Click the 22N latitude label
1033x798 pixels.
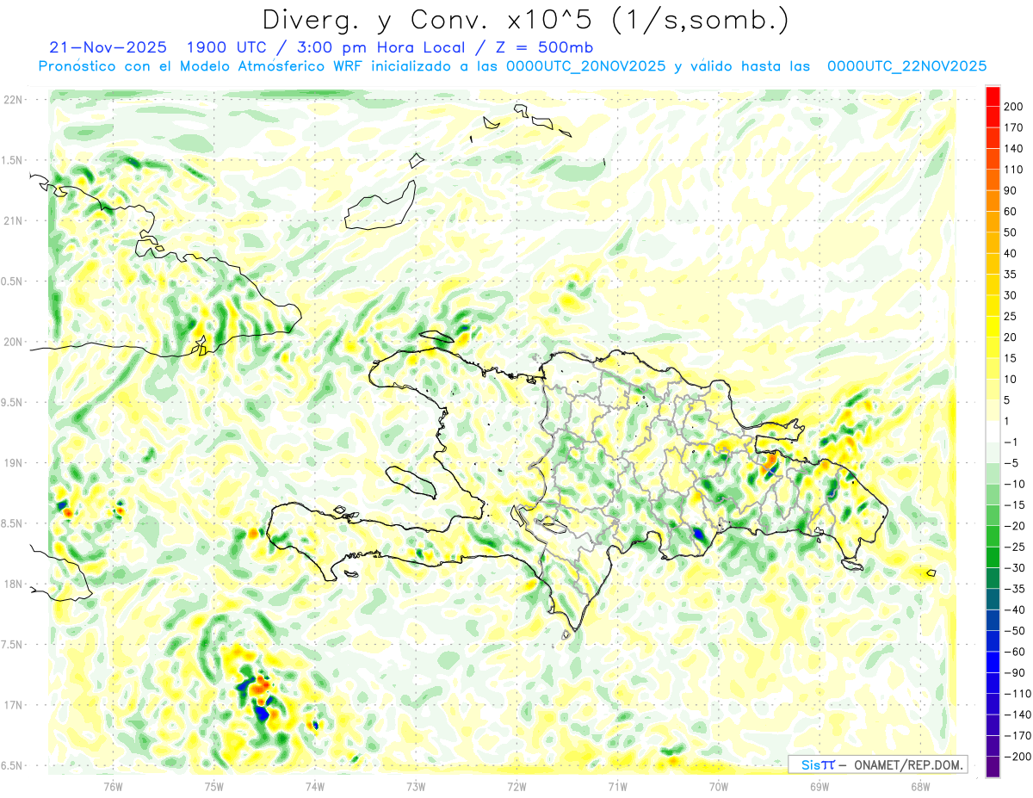(x=13, y=100)
